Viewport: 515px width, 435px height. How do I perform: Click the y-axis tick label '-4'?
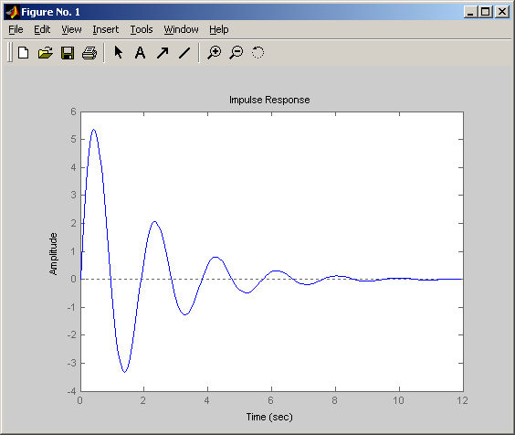click(x=71, y=391)
